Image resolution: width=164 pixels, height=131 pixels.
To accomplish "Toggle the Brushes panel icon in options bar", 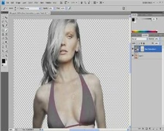I will (x=124, y=8).
